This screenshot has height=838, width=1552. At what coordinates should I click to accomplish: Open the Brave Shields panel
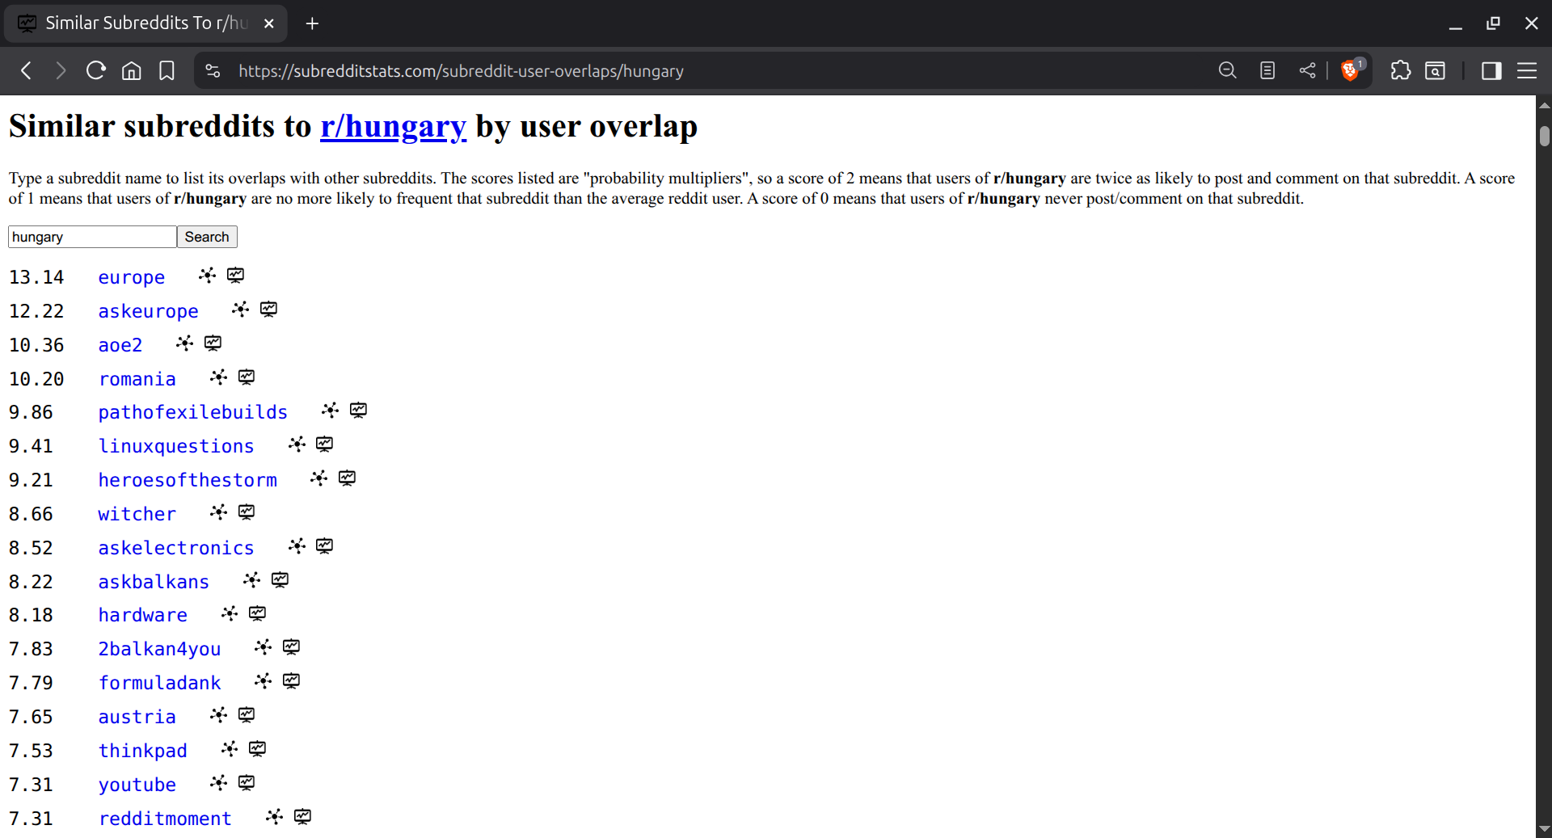(1351, 71)
